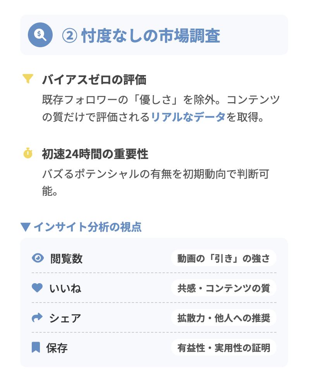
Task: Click the 閲覧数 row label
Action: [x=66, y=258]
